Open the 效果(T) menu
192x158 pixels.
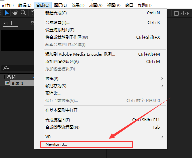pos(78,5)
